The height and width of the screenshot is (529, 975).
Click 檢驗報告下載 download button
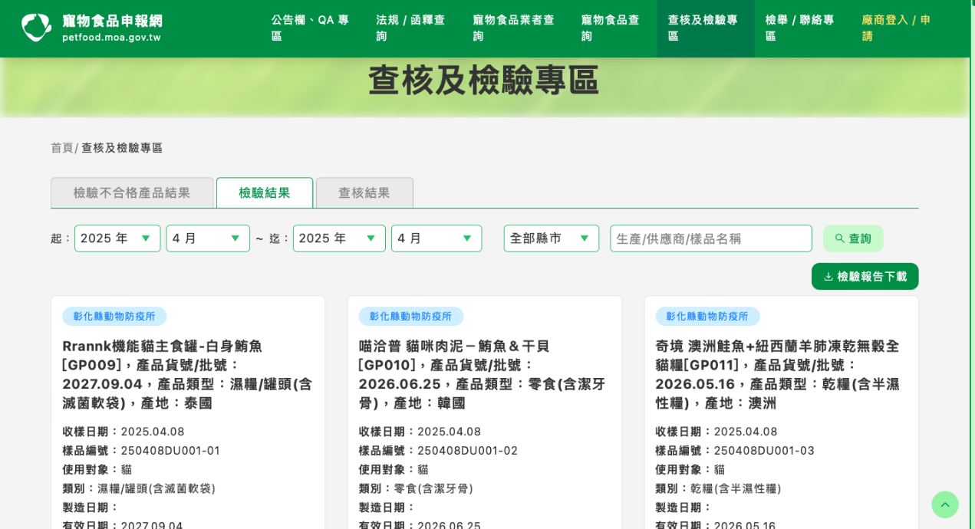865,276
